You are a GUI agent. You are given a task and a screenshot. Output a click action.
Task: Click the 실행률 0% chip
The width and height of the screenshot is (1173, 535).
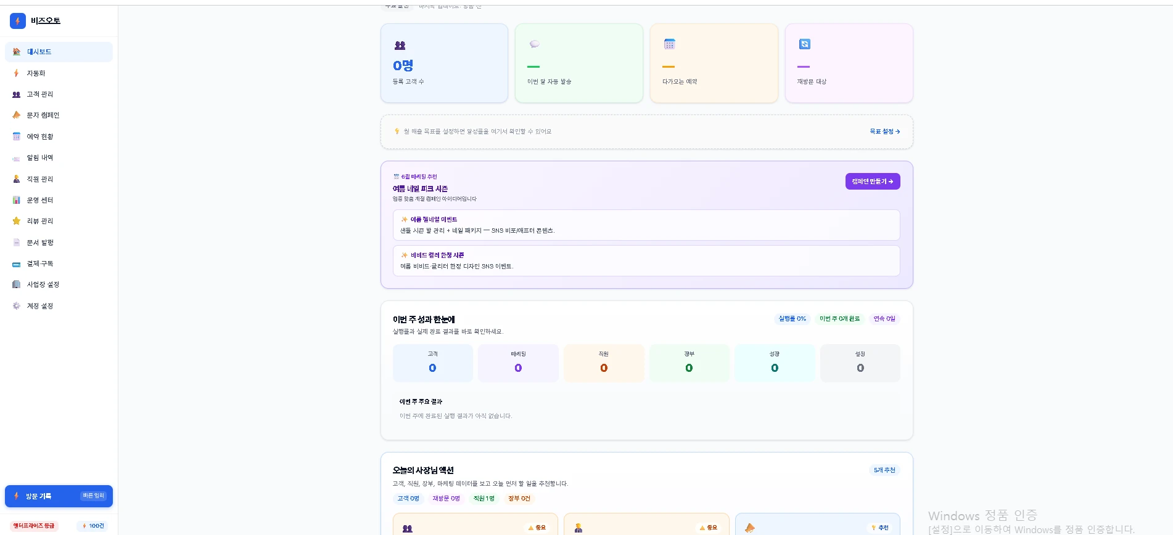coord(792,318)
